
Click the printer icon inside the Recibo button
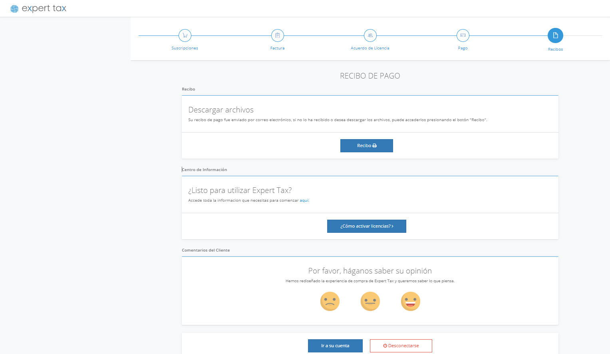[x=375, y=146]
